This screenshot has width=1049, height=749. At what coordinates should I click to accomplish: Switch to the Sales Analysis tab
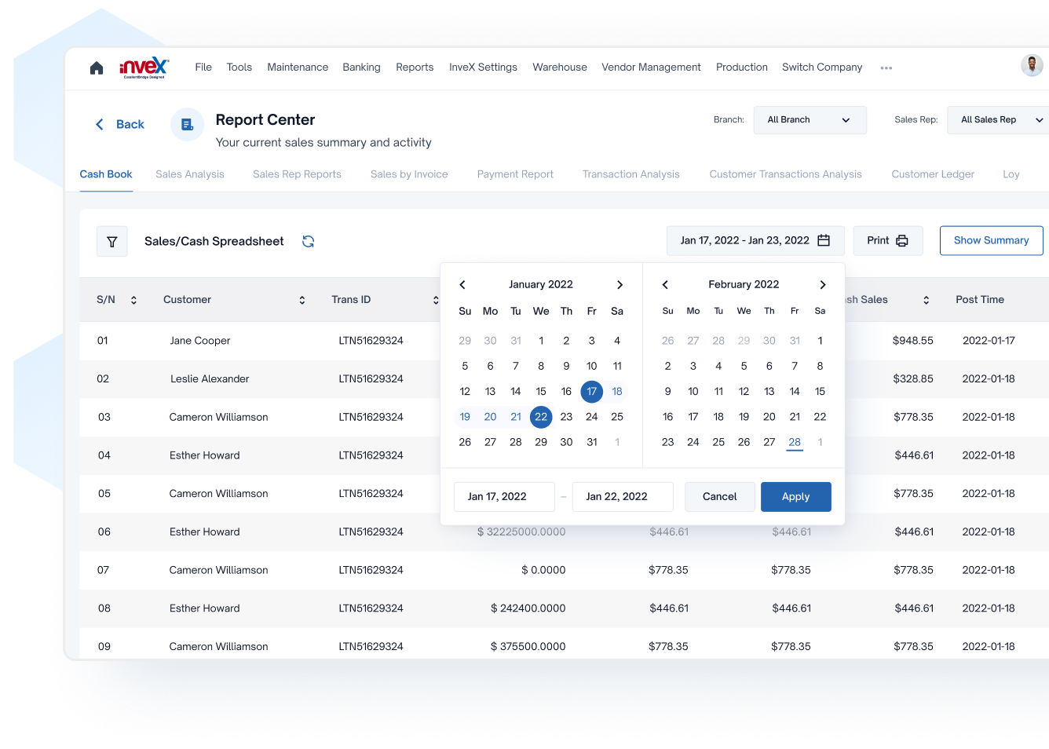click(x=190, y=174)
